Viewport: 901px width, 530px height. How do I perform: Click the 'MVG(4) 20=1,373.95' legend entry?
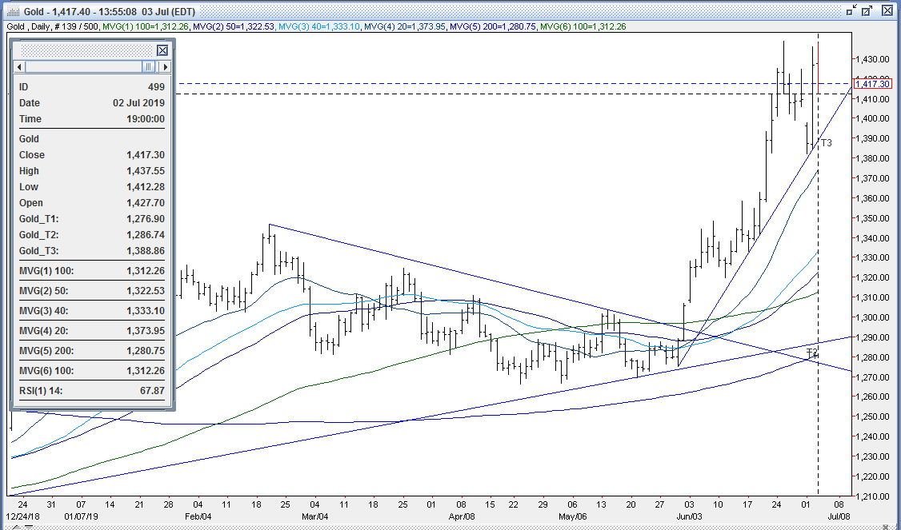[x=405, y=26]
